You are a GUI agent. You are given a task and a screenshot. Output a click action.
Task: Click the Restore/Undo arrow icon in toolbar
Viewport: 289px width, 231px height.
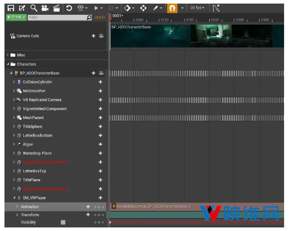pyautogui.click(x=69, y=8)
